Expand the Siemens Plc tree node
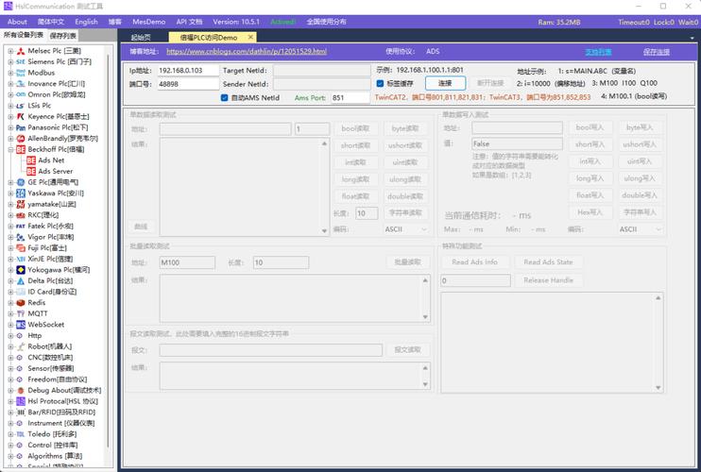 point(10,61)
